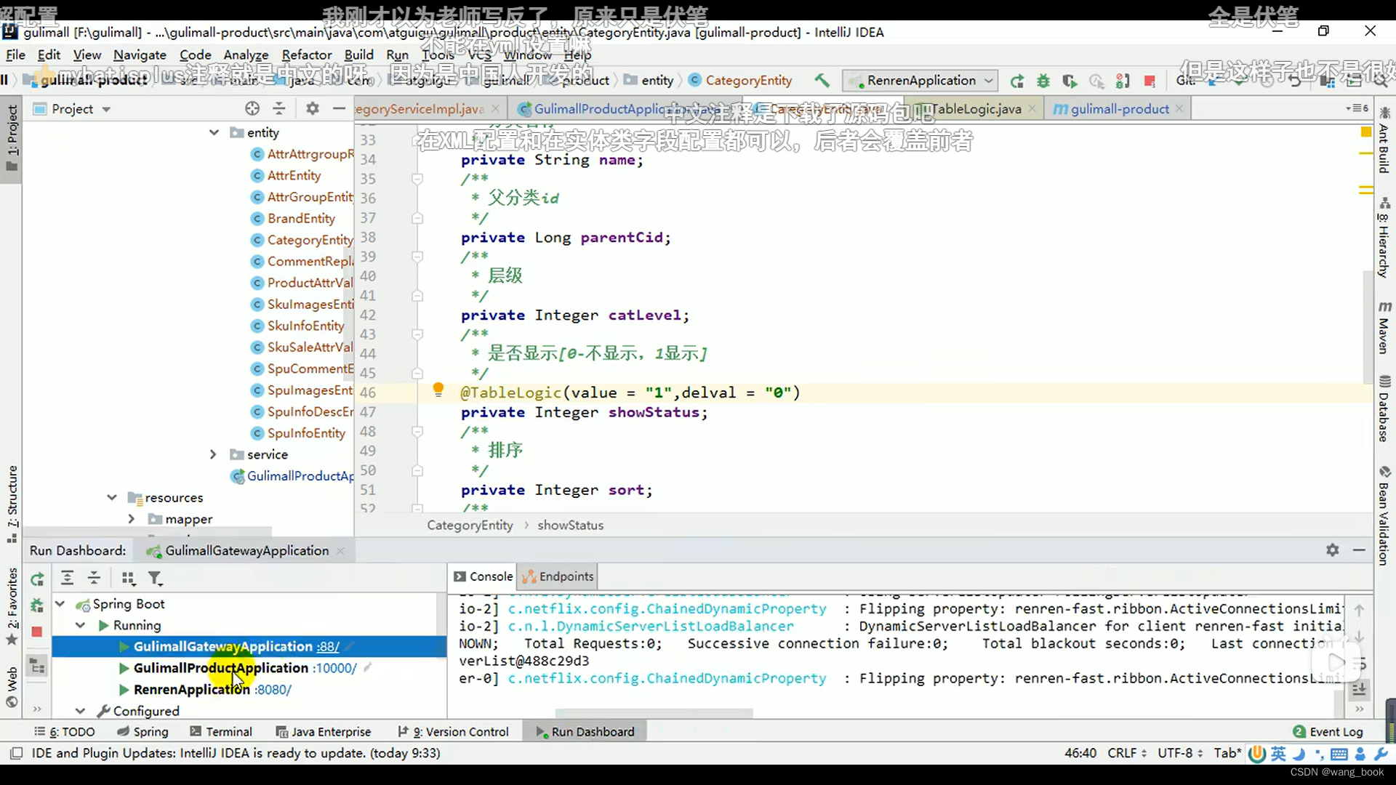The image size is (1396, 785).
Task: Click the intention lightbulb on line 46
Action: (438, 390)
